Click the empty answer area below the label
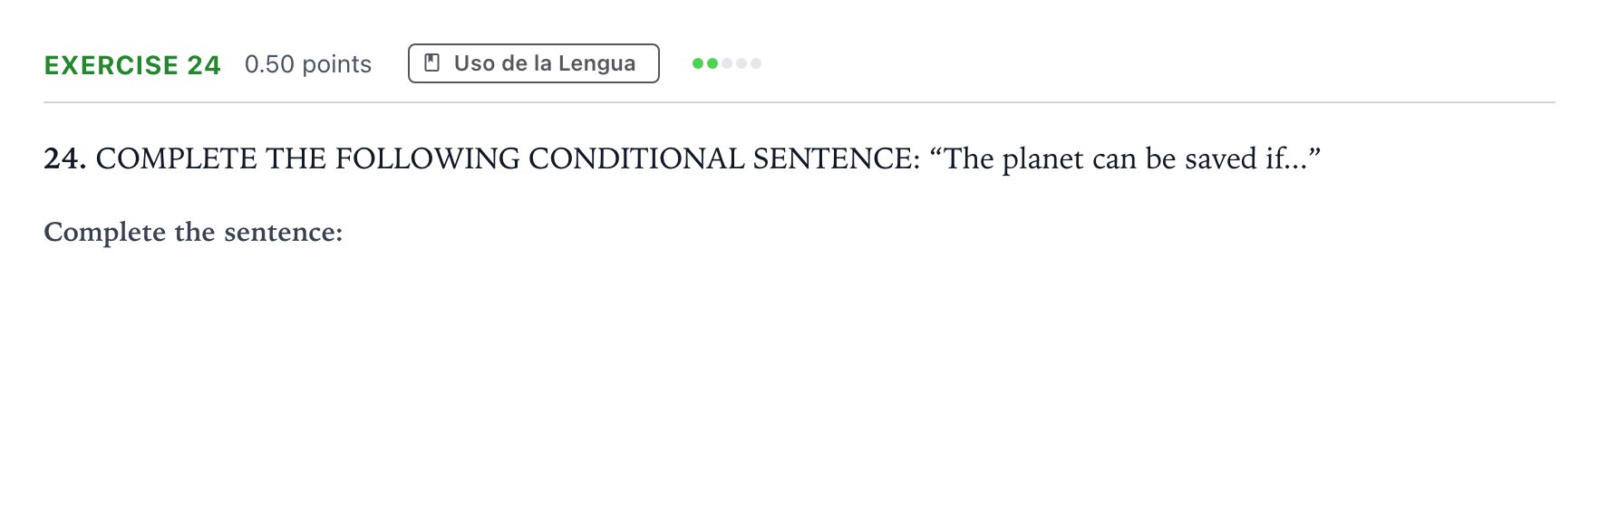 [799, 380]
